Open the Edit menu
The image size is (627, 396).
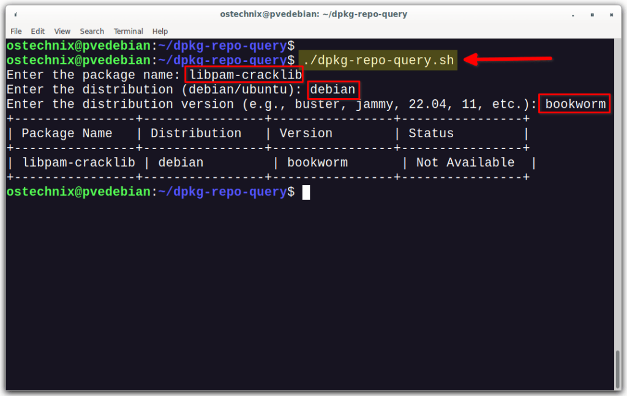[x=37, y=31]
